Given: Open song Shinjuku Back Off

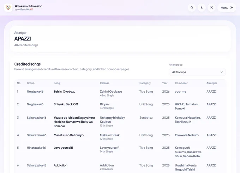Looking at the screenshot, I should [66, 104].
